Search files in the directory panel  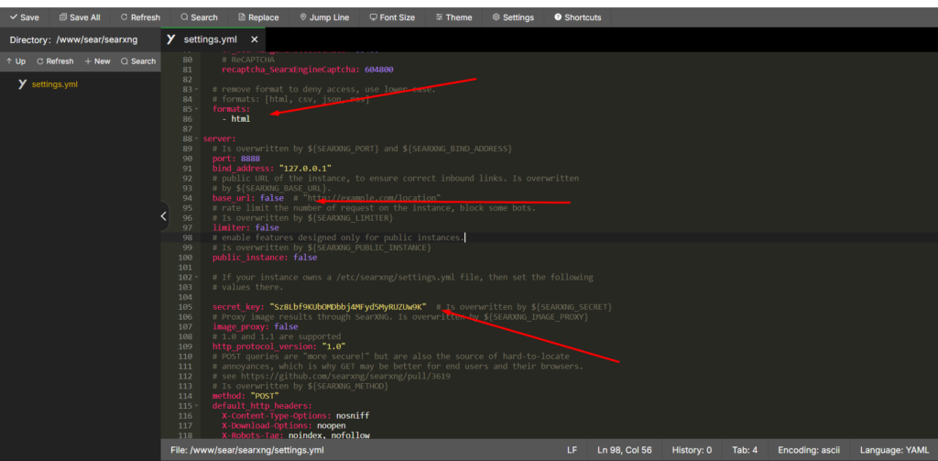click(x=138, y=61)
